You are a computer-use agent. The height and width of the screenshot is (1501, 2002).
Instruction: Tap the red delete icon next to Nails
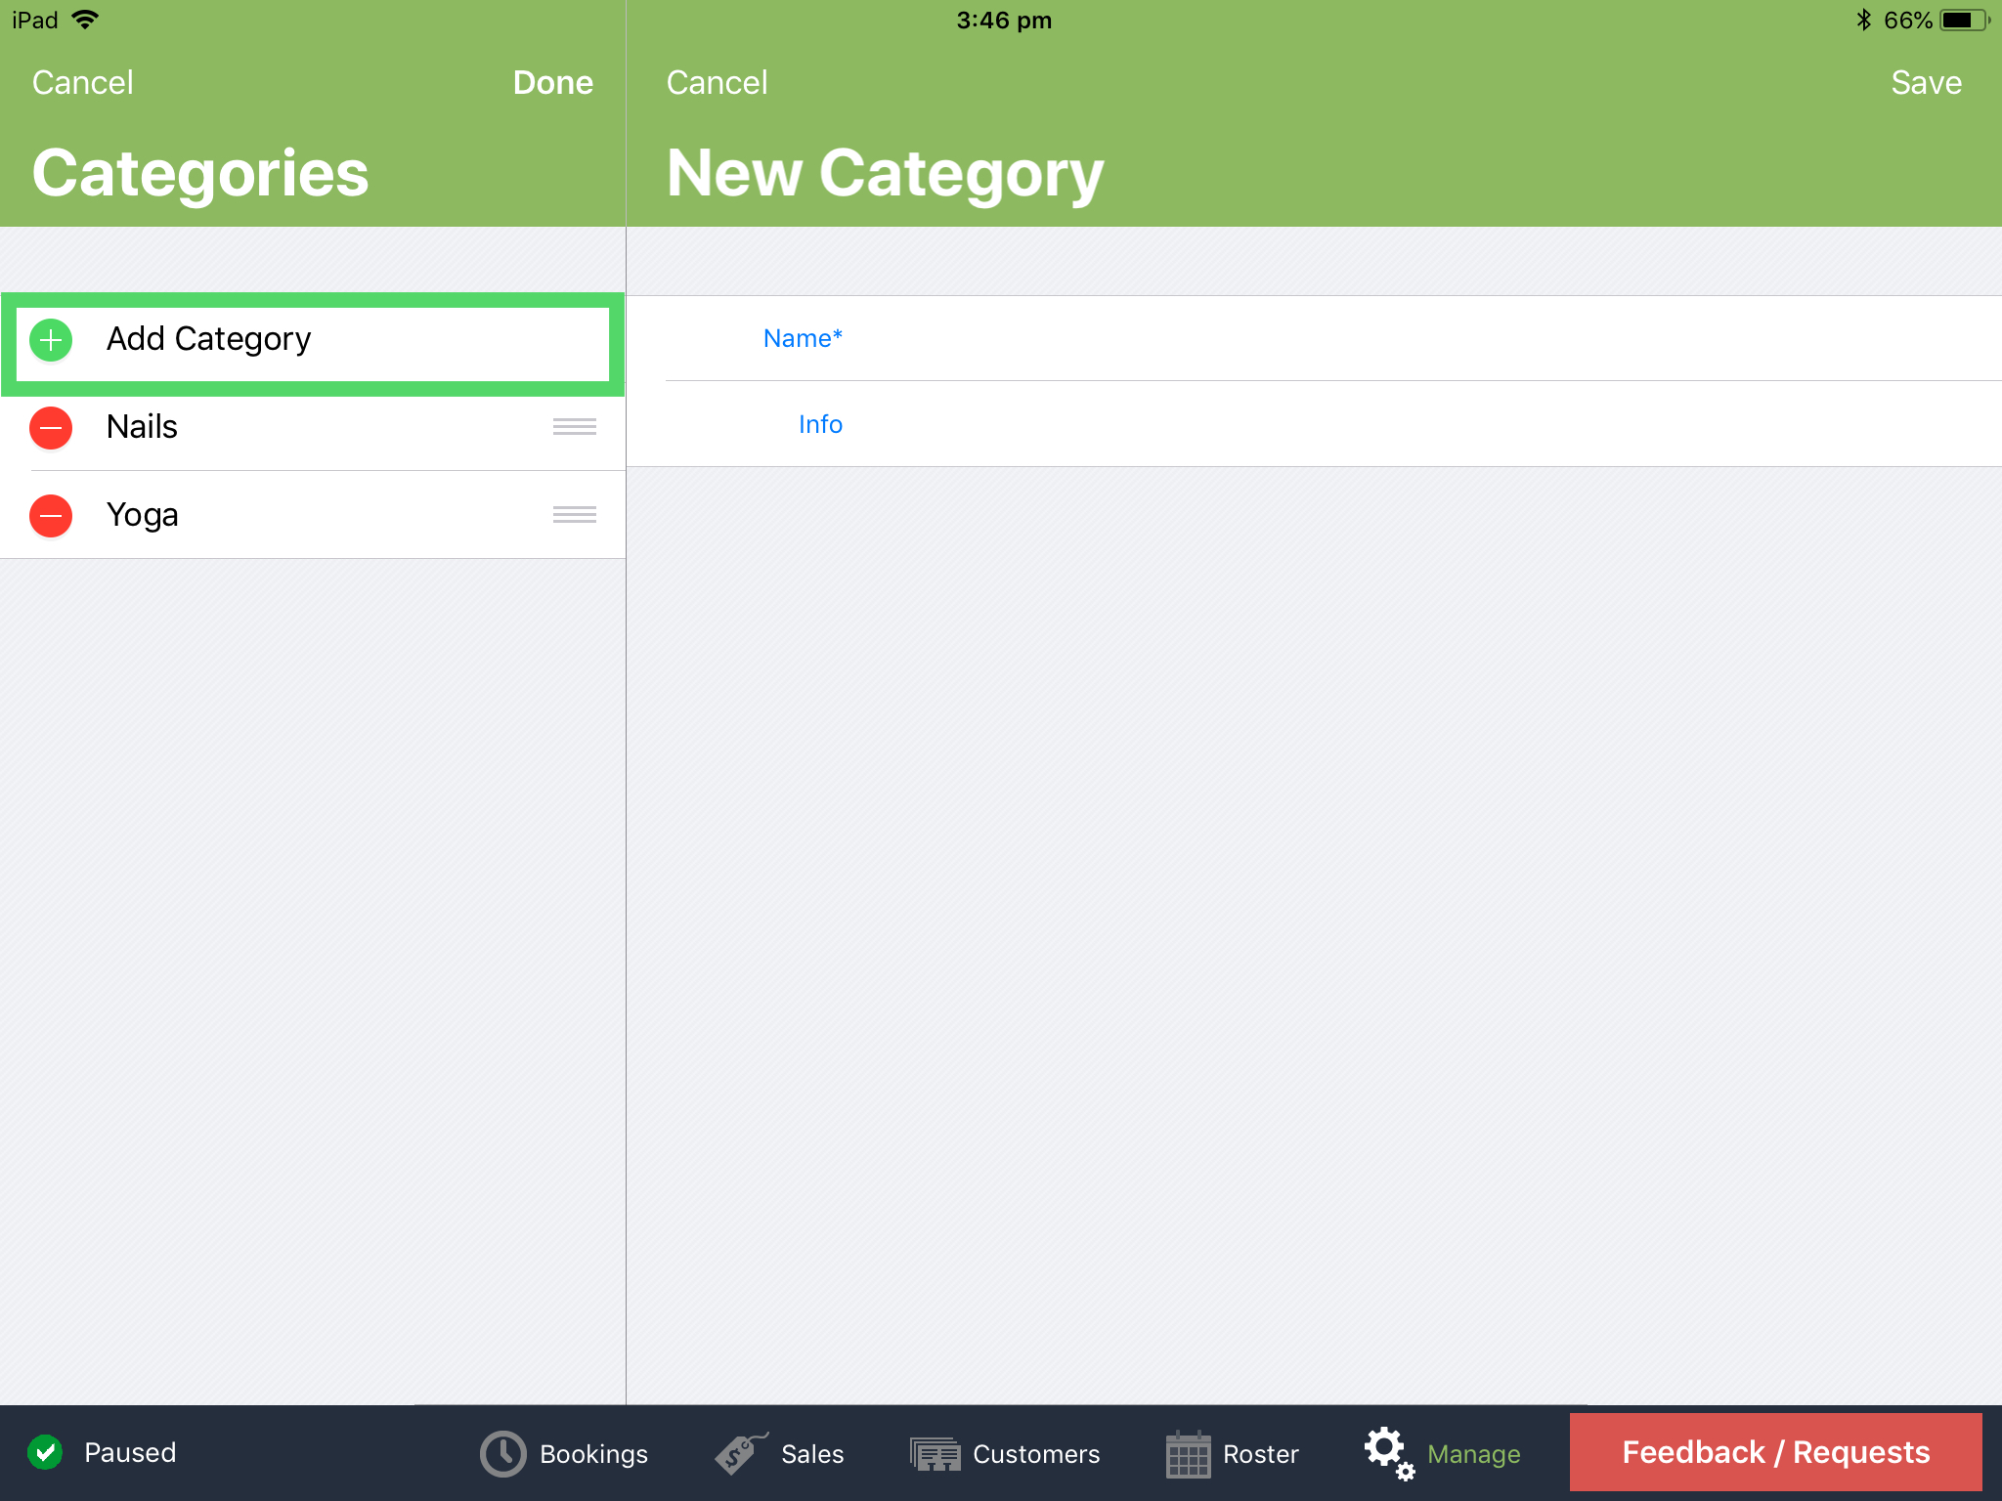(51, 428)
